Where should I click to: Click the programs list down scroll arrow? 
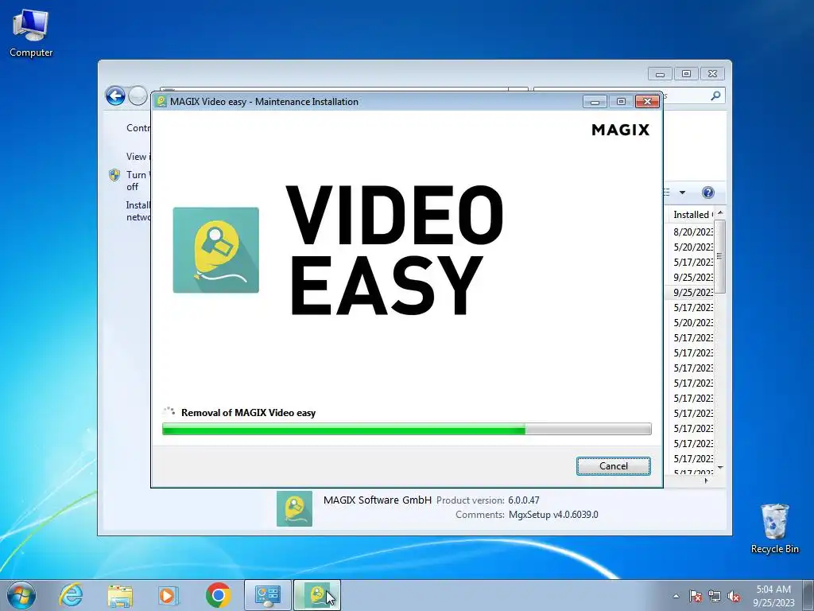coord(720,468)
